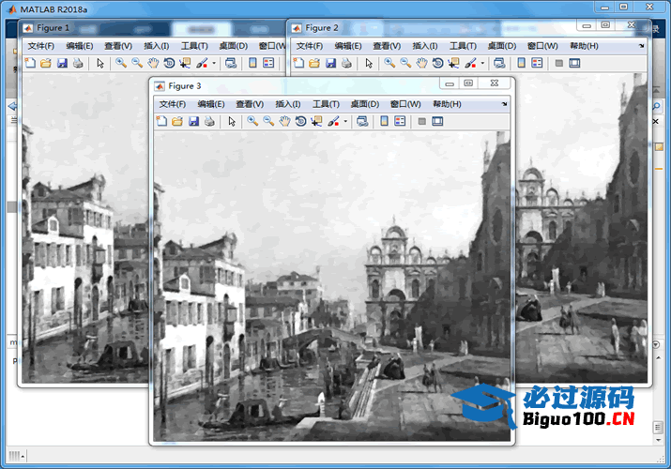671x469 pixels.
Task: Open Brush color dropdown arrow in Figure 3
Action: 345,121
